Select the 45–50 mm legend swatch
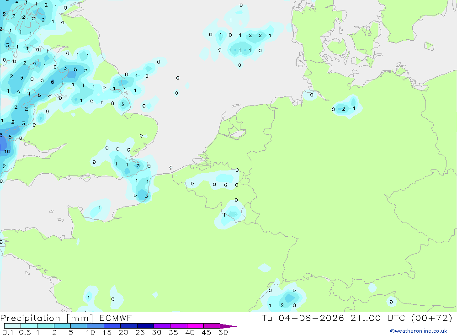 tap(212, 326)
